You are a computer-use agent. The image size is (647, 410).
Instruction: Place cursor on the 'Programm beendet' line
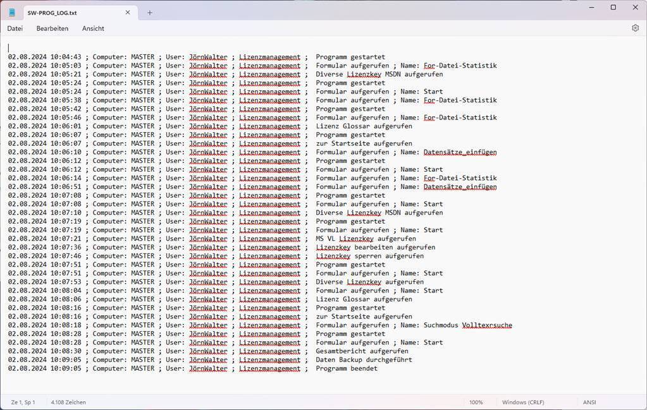(346, 369)
